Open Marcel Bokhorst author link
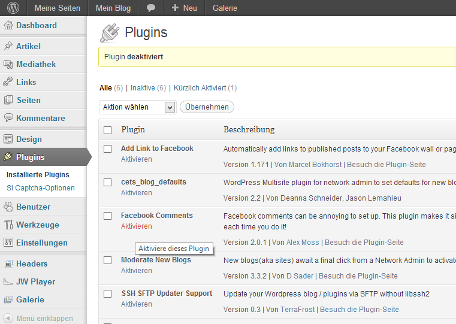456x324 pixels. click(x=315, y=165)
